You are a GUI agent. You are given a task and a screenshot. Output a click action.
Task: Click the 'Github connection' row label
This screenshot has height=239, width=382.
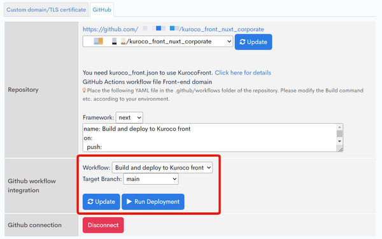(34, 225)
